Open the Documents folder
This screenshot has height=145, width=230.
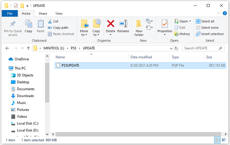(23, 89)
